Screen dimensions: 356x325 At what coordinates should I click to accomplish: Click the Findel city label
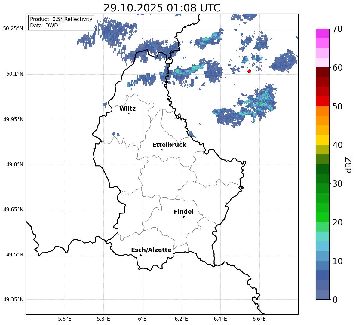[184, 212]
